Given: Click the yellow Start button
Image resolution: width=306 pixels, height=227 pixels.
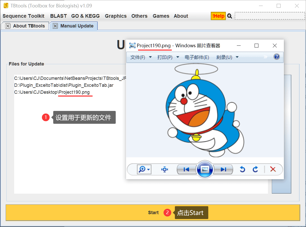Looking at the screenshot, I should point(153,213).
